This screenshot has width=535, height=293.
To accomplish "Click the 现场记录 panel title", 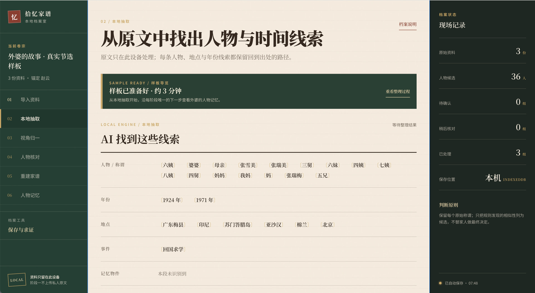I will [x=452, y=25].
